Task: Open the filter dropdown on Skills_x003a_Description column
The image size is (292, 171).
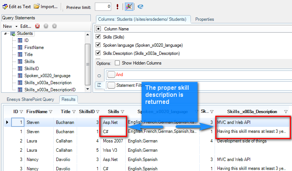Action: (x=285, y=112)
